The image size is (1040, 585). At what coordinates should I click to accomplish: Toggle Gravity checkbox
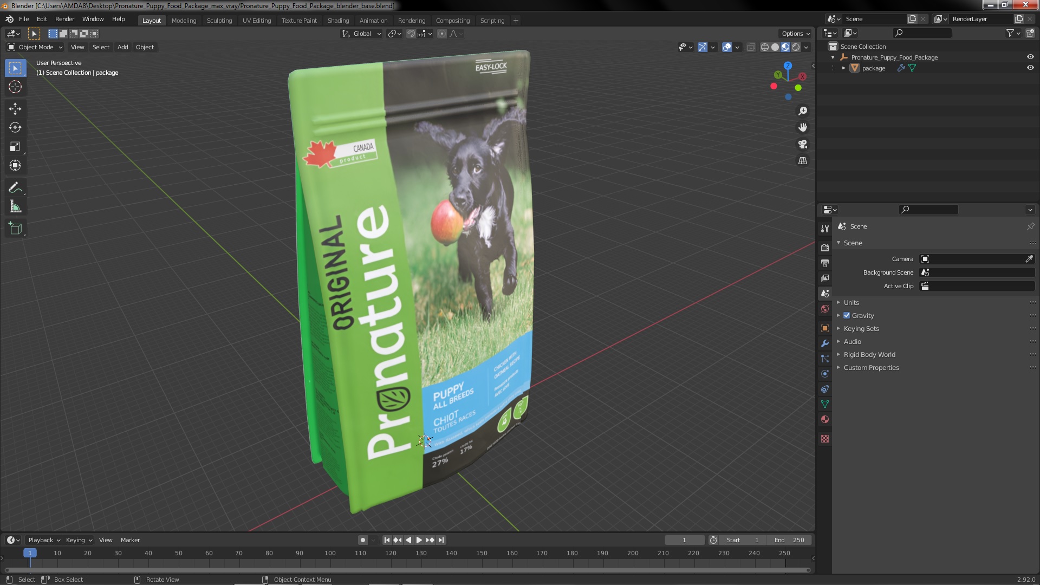pos(847,315)
